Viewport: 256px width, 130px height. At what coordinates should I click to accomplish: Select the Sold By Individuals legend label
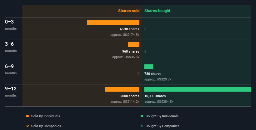pyautogui.click(x=46, y=116)
